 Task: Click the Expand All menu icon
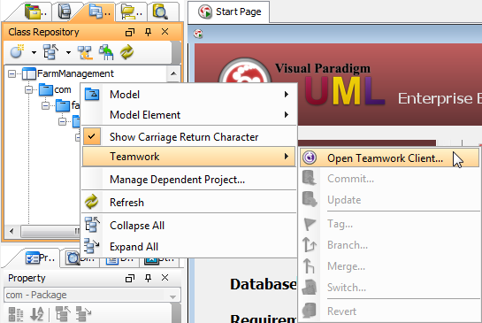pos(92,246)
